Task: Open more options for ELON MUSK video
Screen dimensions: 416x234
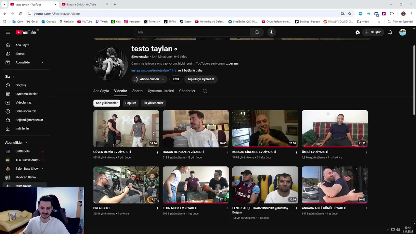Action: [x=227, y=209]
